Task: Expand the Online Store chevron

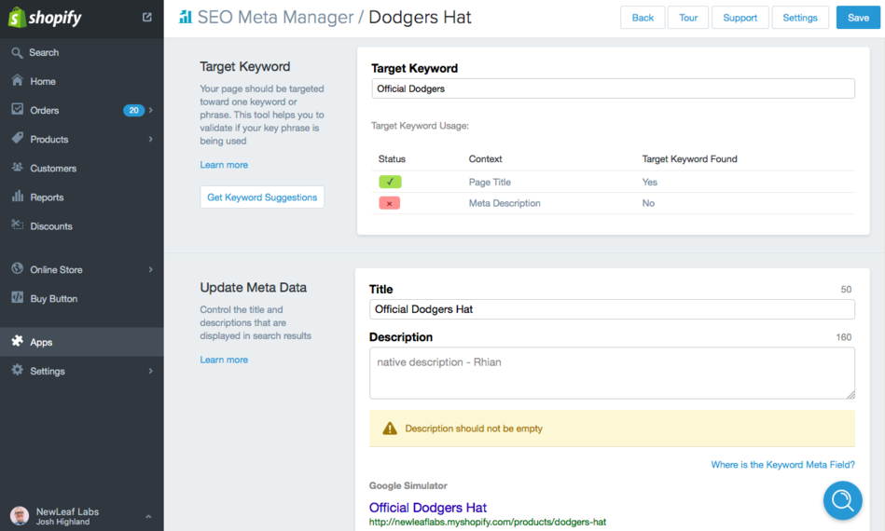Action: coord(151,270)
